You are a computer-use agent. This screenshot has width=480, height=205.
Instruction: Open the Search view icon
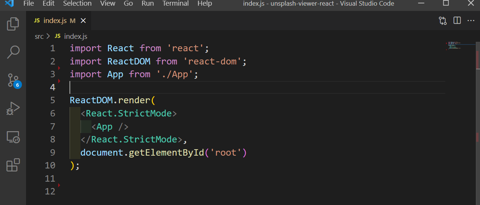point(13,52)
